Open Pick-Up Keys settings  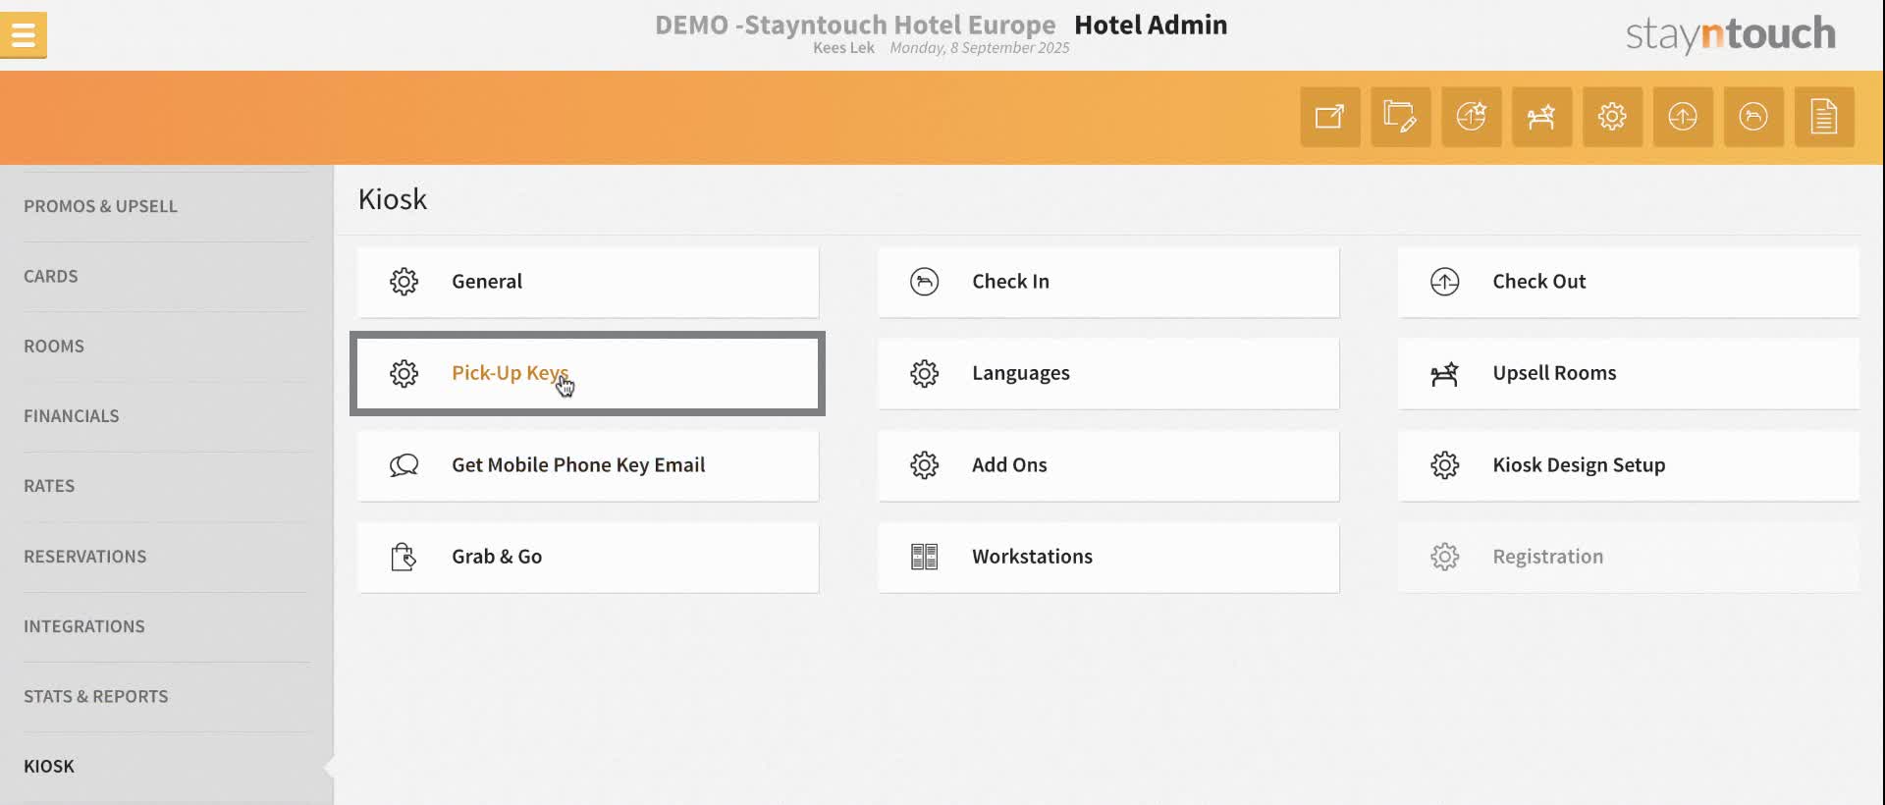588,373
